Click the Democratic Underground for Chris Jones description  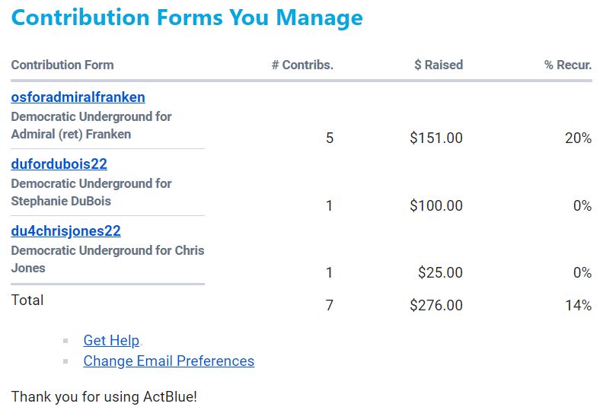tap(107, 259)
